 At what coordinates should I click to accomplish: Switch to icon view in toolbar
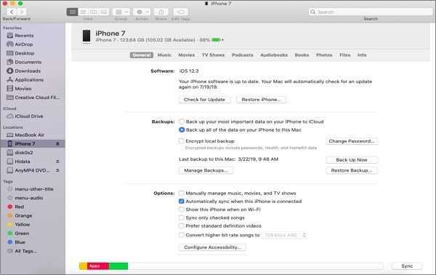[72, 12]
